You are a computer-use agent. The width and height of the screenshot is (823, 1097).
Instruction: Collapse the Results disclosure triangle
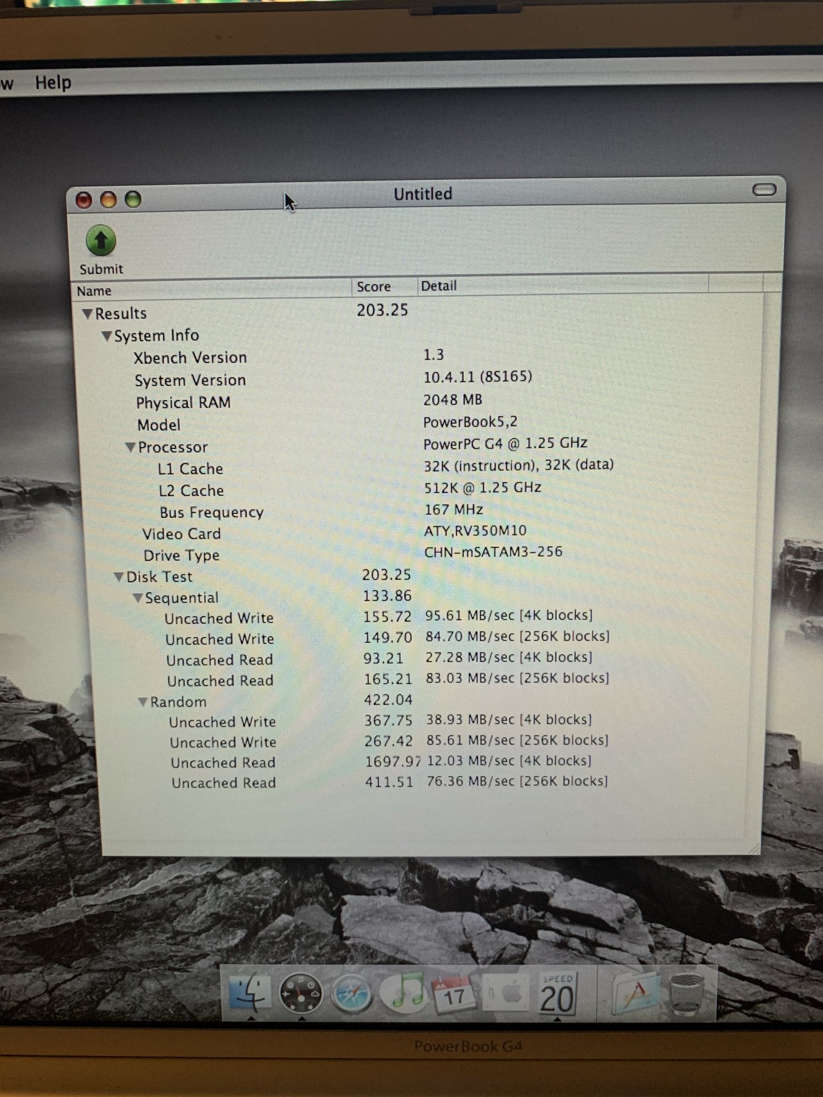87,314
